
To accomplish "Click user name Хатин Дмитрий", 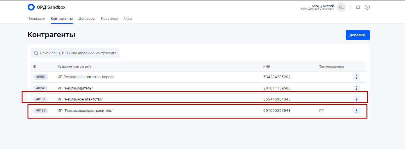I will click(x=322, y=6).
